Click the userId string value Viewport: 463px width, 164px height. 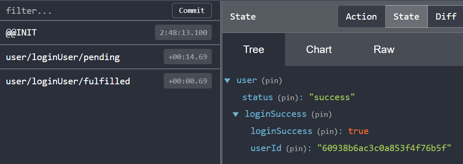[384, 148]
